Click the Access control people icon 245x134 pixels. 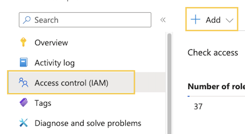(24, 82)
